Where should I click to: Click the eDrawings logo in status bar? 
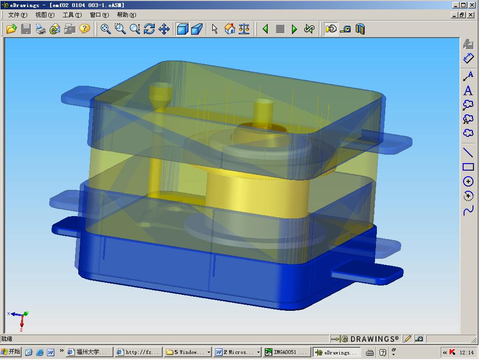click(369, 339)
